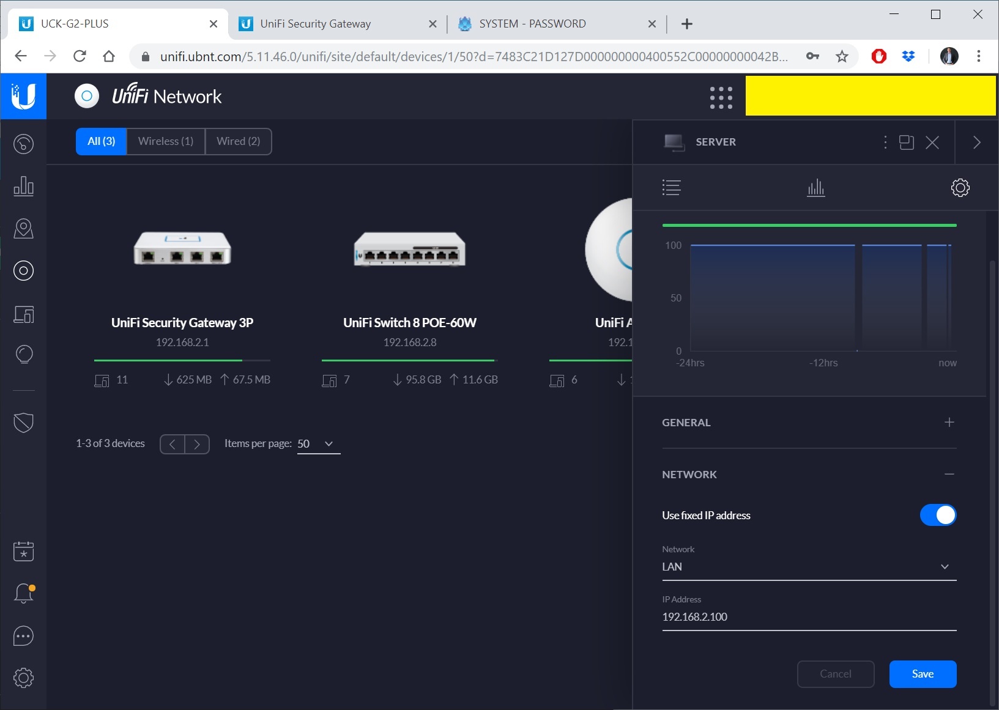Click the Switch IP address 192.168.2.8
The height and width of the screenshot is (710, 999).
point(410,342)
